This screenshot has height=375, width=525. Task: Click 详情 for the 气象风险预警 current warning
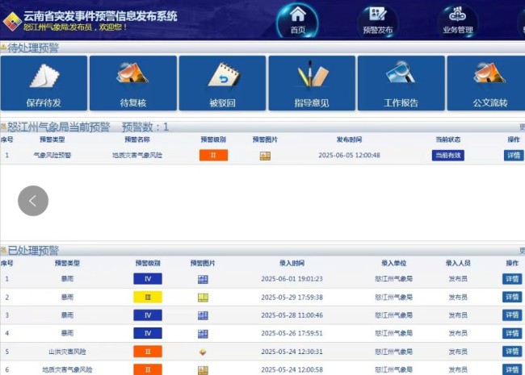[x=513, y=156]
